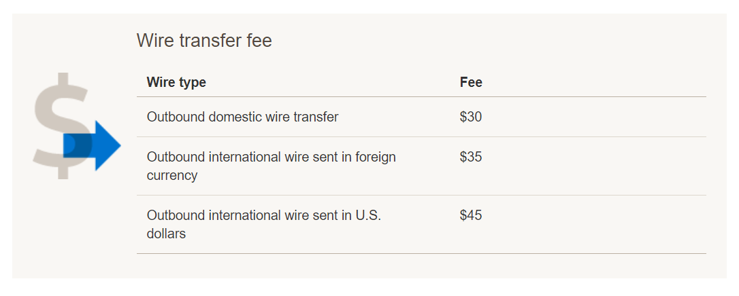This screenshot has height=296, width=739.
Task: Click the $45 fee value
Action: tap(471, 215)
